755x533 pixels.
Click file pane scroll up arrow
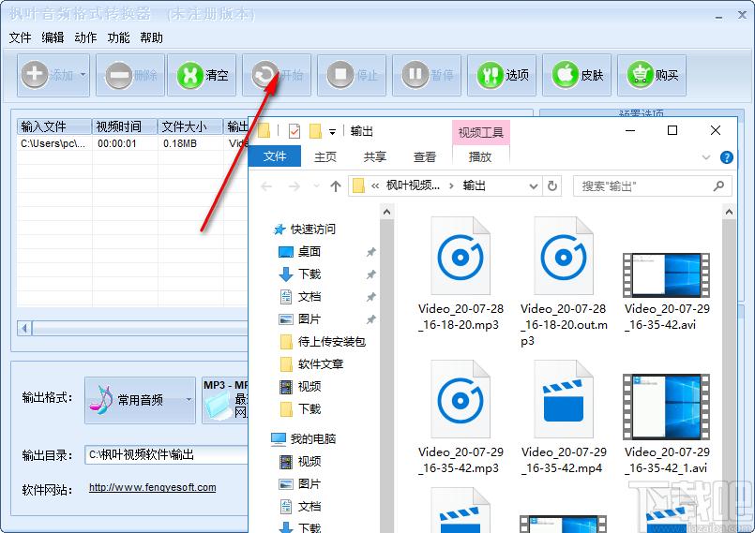tap(729, 211)
